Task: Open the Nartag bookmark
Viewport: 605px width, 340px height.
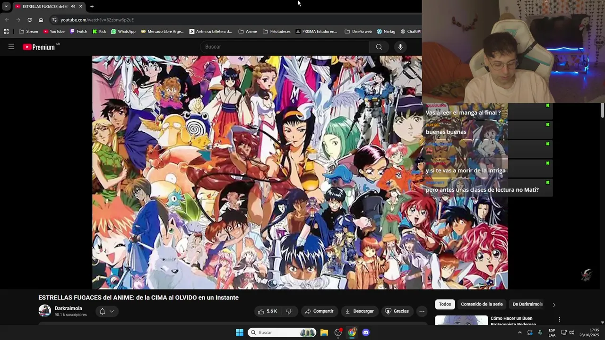Action: [386, 32]
